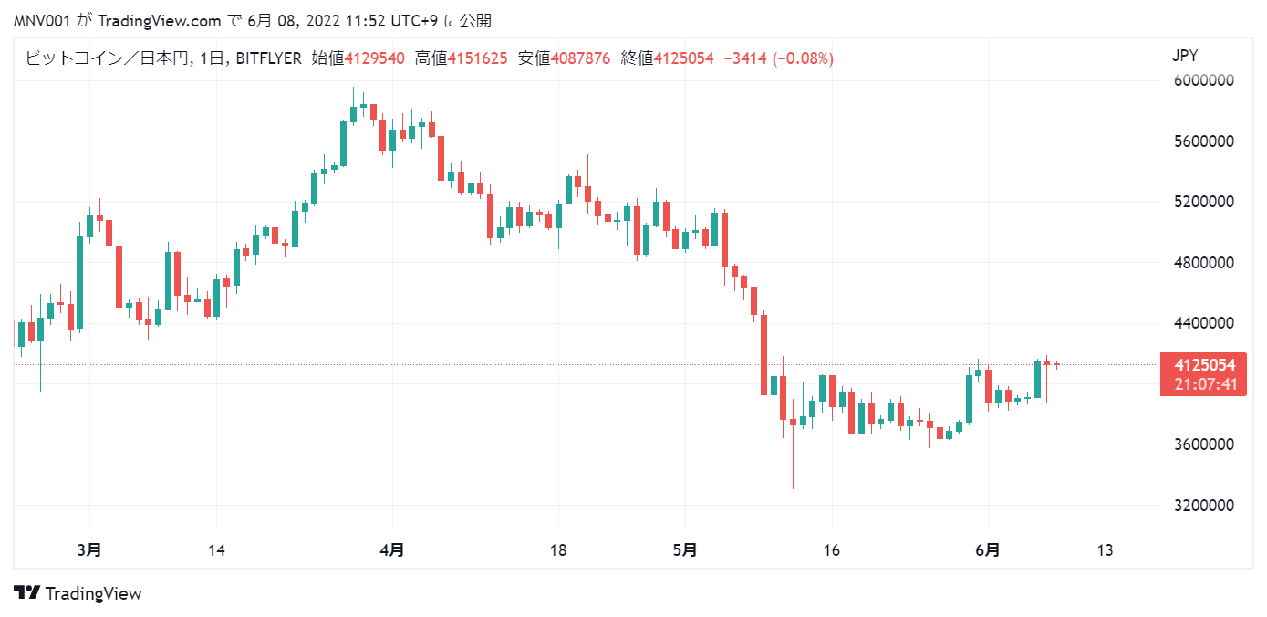Screen dimensions: 1267x617
Task: Click the 始値 open value 4129540
Action: coord(374,58)
